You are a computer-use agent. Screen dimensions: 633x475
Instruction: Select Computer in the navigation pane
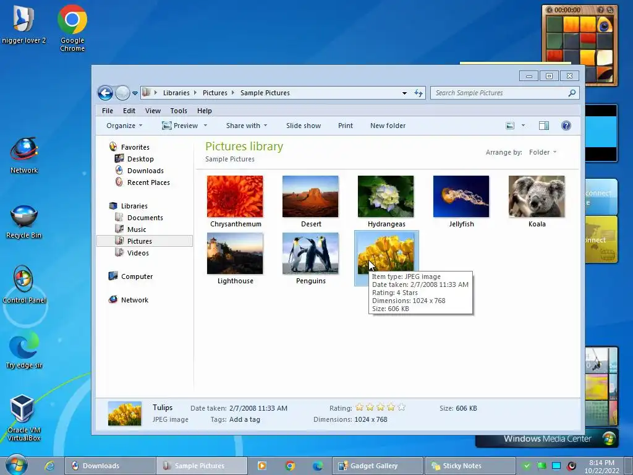tap(137, 276)
